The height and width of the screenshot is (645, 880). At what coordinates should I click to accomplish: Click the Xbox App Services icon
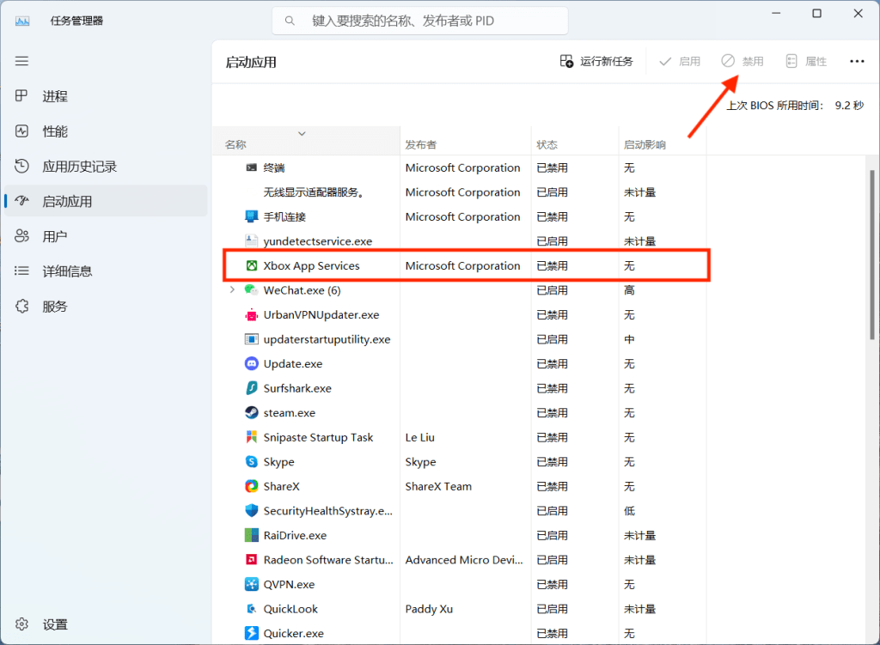pos(252,266)
